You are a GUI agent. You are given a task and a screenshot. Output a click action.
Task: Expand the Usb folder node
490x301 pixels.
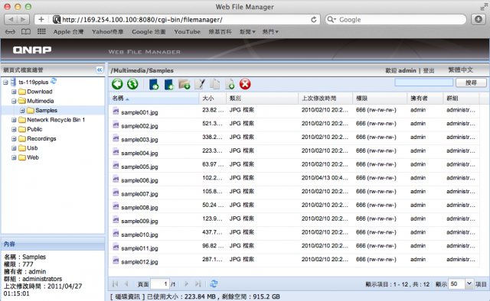tap(14, 148)
